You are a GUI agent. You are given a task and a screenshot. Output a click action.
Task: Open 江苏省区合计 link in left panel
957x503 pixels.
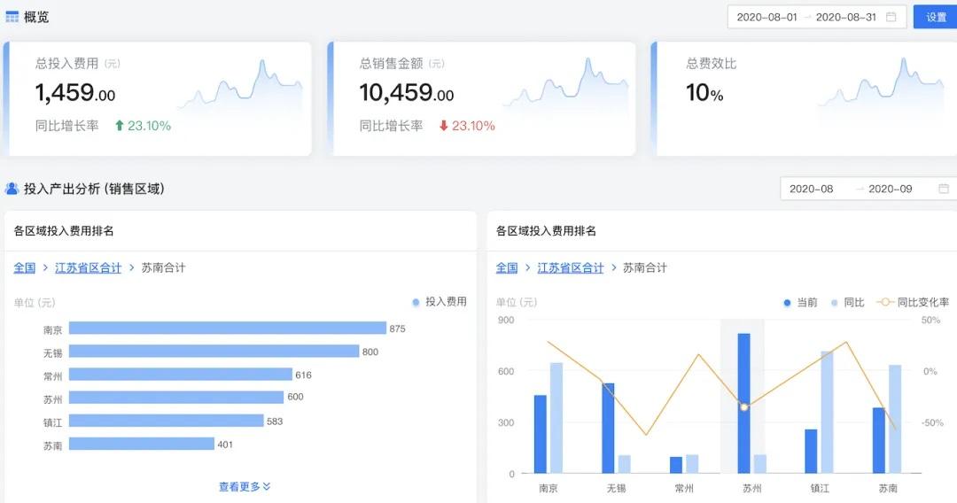(88, 267)
